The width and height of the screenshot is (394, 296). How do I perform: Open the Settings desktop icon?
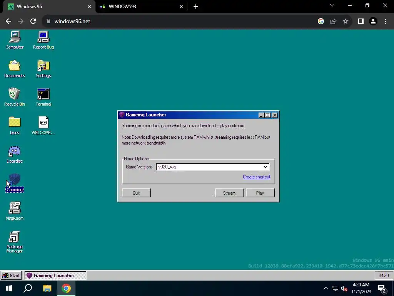click(x=43, y=69)
